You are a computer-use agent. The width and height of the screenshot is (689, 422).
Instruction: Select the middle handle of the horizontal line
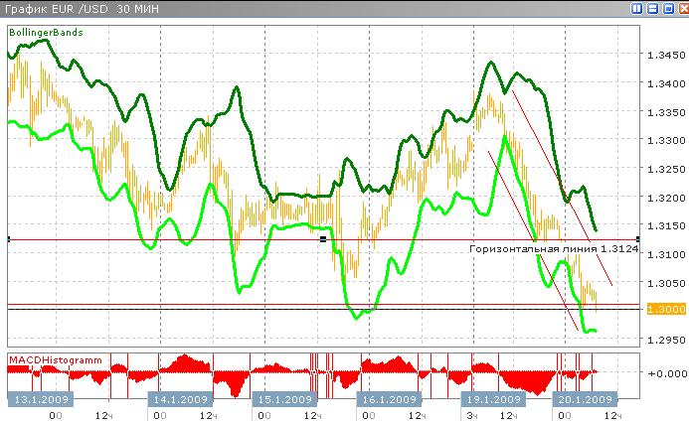pos(323,239)
